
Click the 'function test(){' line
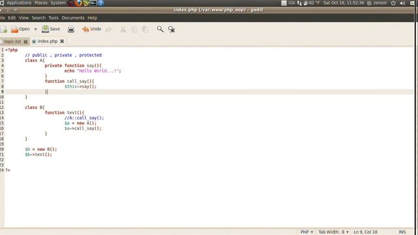pos(64,113)
